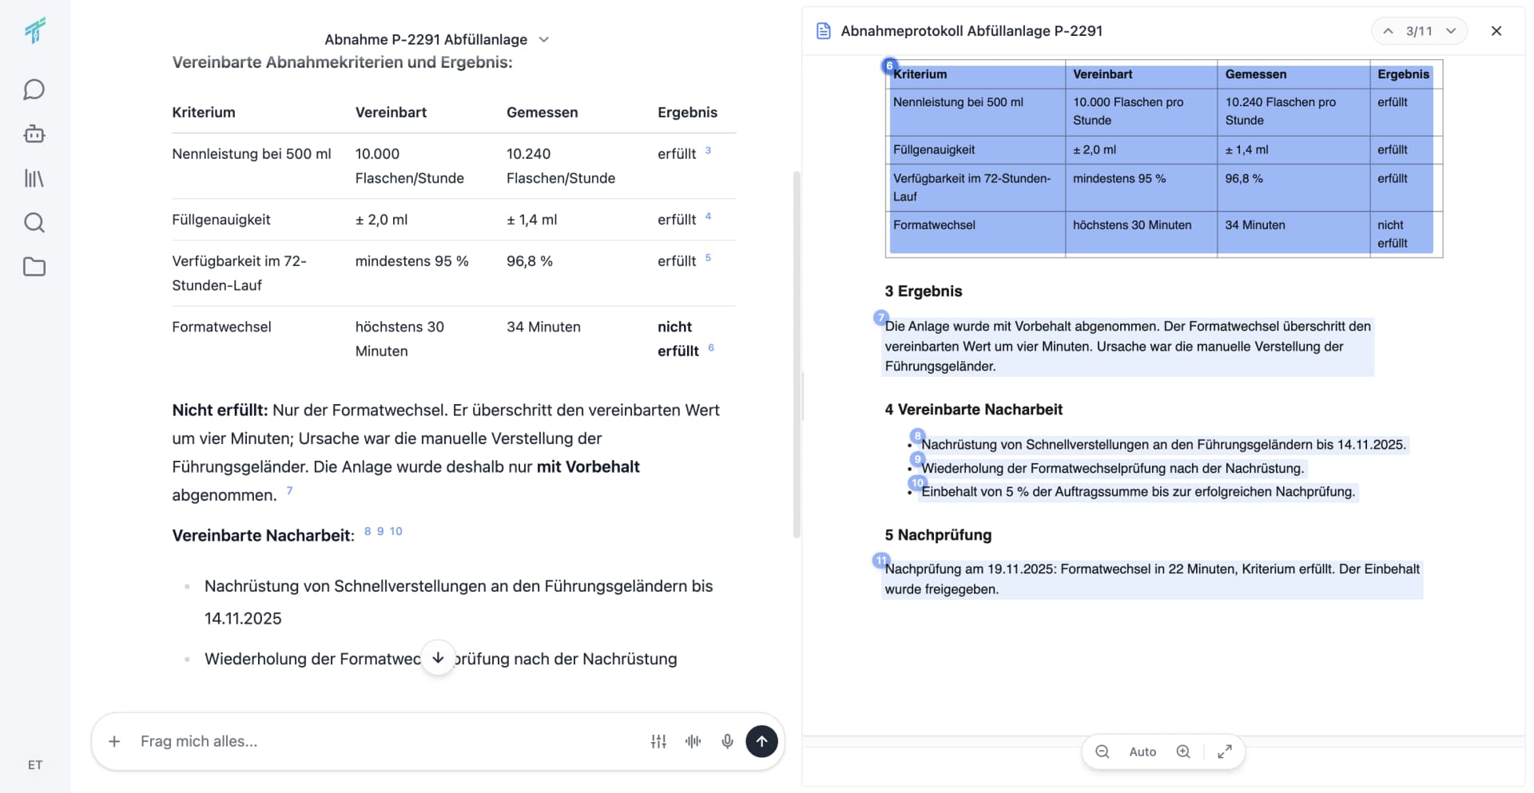
Task: Click citation 4 in Füllgenauigkeit row
Action: pyautogui.click(x=708, y=216)
